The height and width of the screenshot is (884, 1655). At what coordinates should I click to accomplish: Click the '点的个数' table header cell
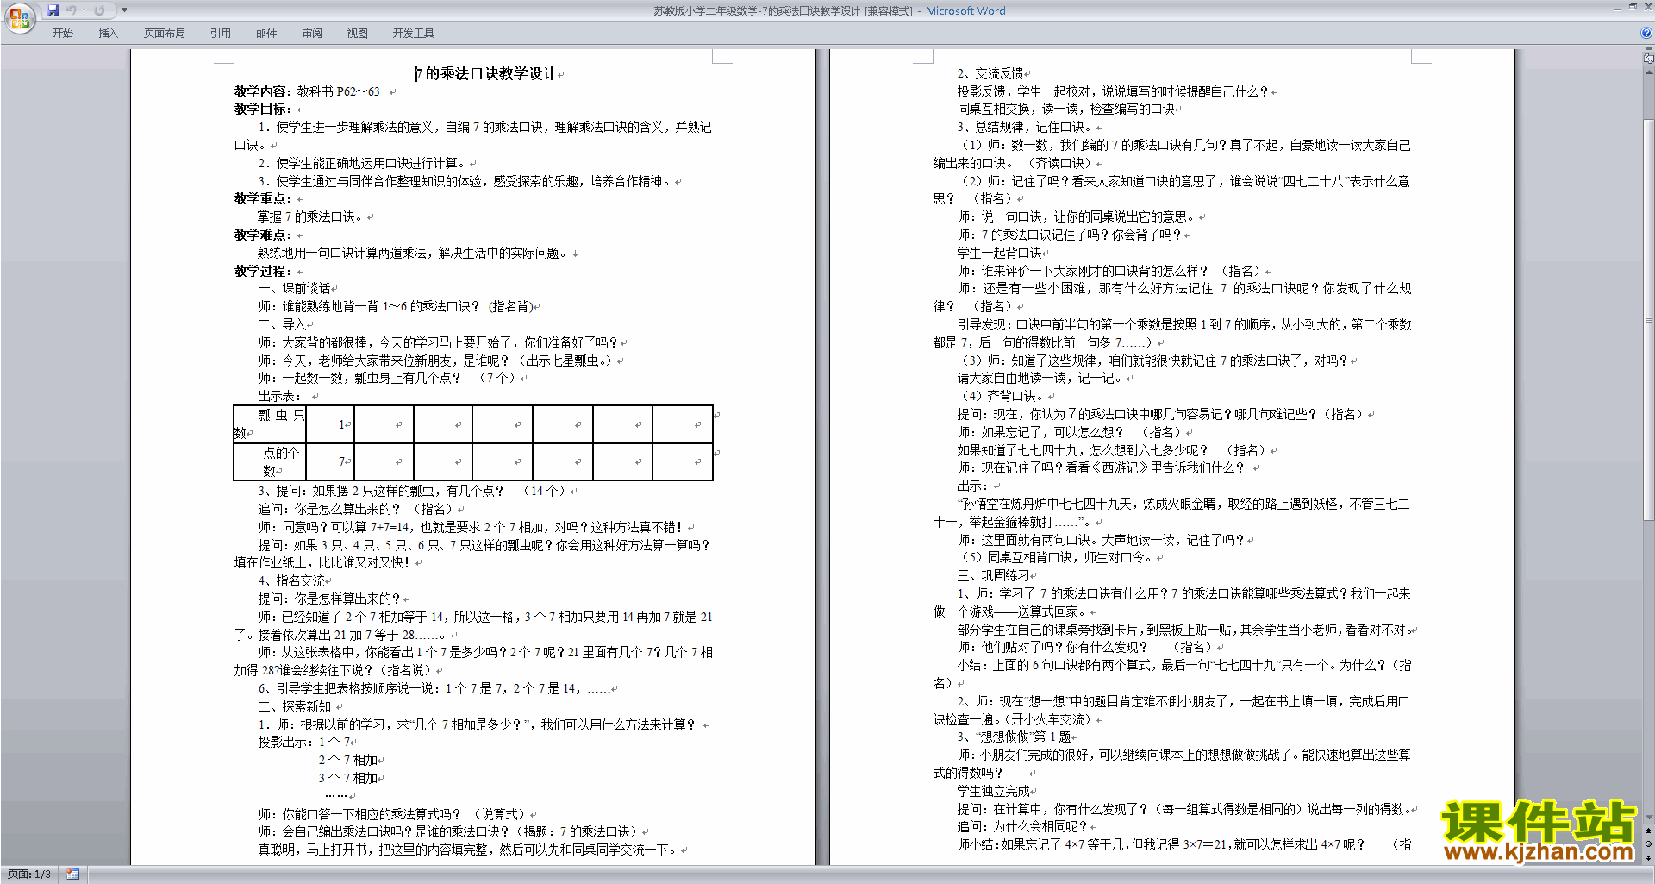coord(270,461)
